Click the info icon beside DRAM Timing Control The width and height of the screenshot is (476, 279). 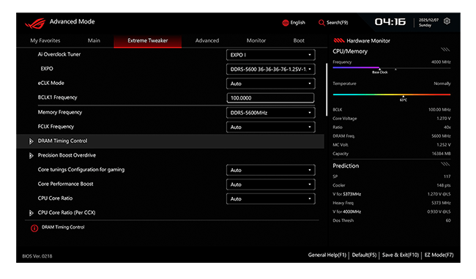[34, 228]
